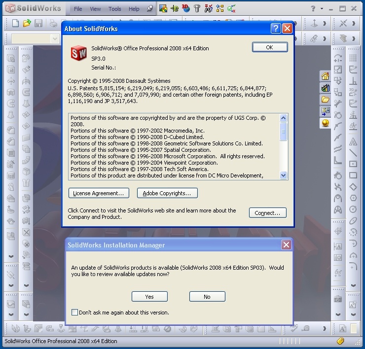The height and width of the screenshot is (349, 365).
Task: Expand the help question mark dropdown arrow
Action: (322, 9)
